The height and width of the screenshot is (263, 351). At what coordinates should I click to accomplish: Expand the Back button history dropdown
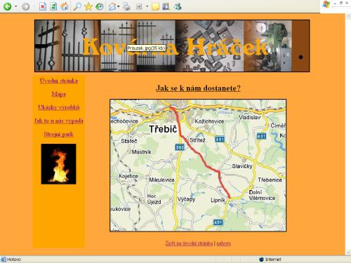(x=16, y=6)
